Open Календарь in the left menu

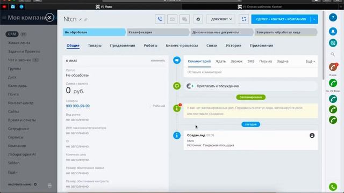pyautogui.click(x=17, y=86)
